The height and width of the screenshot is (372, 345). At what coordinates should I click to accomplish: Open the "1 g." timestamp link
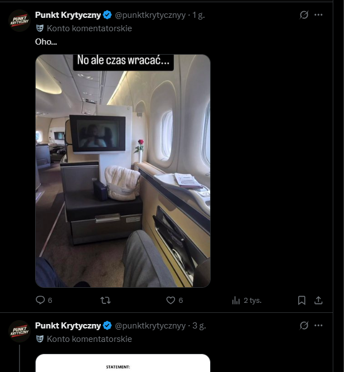coord(198,15)
